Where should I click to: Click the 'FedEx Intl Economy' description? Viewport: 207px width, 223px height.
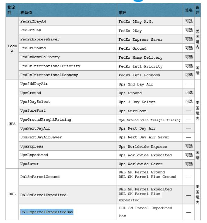(139, 75)
